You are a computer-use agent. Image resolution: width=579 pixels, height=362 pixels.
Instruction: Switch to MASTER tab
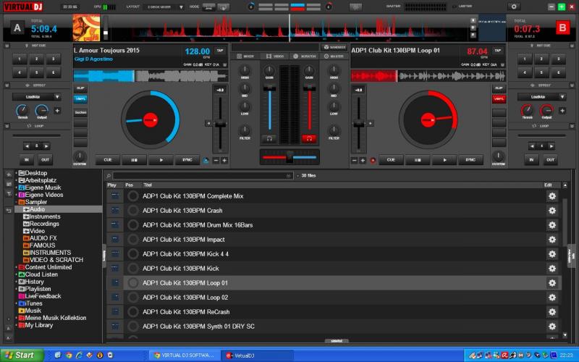click(x=334, y=56)
